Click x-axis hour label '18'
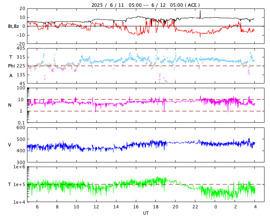This screenshot has height=216, width=270. pyautogui.click(x=156, y=207)
